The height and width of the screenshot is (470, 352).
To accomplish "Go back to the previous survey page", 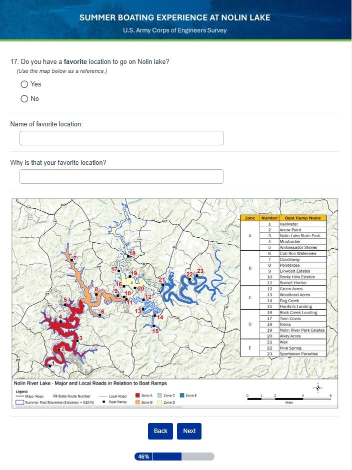I will coord(160,431).
